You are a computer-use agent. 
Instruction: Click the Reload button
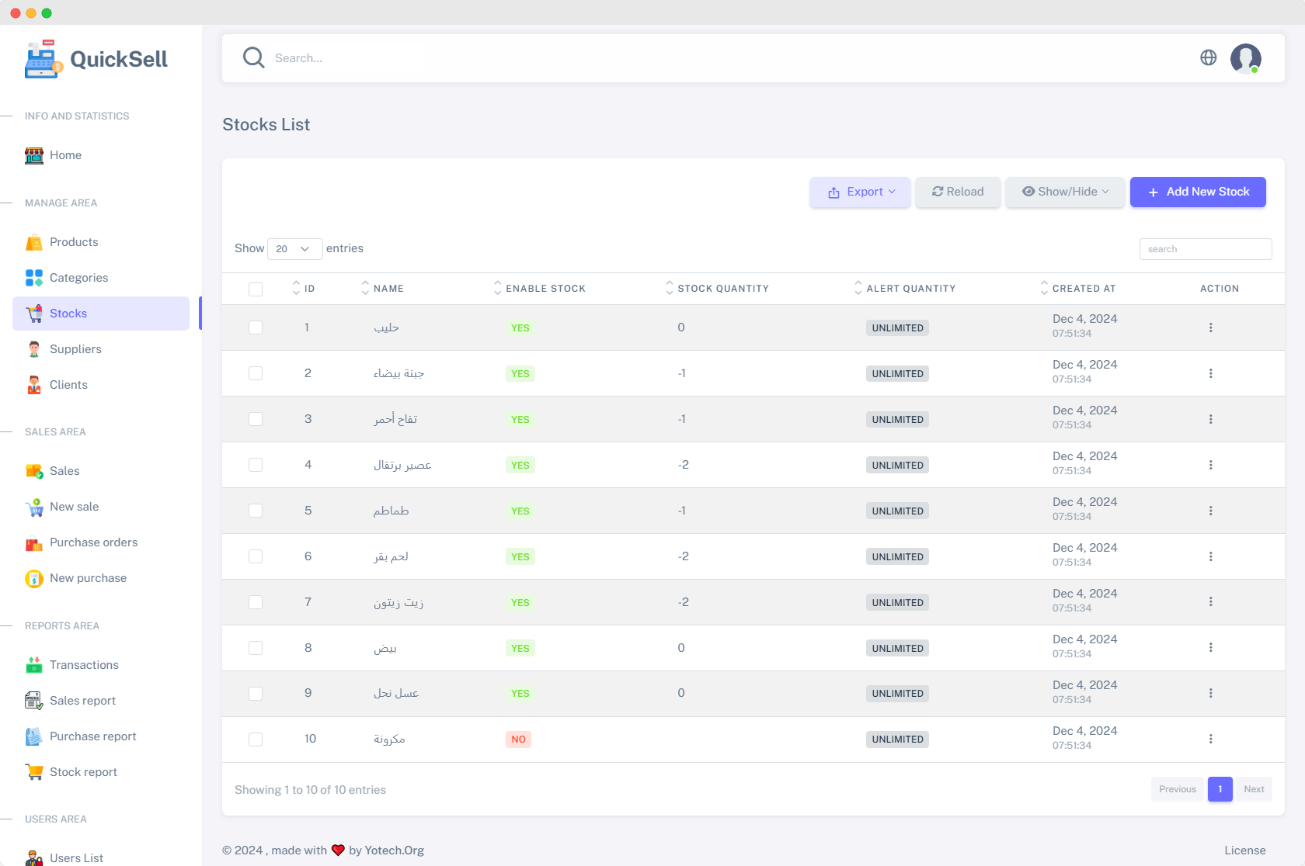[x=958, y=192]
